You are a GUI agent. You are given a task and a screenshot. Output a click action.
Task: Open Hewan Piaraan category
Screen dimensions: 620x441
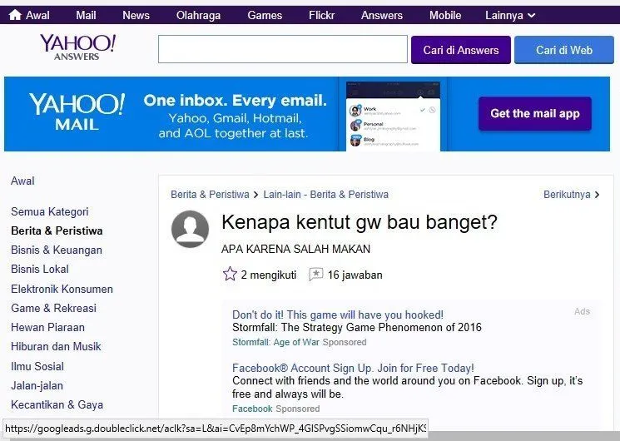tap(47, 327)
